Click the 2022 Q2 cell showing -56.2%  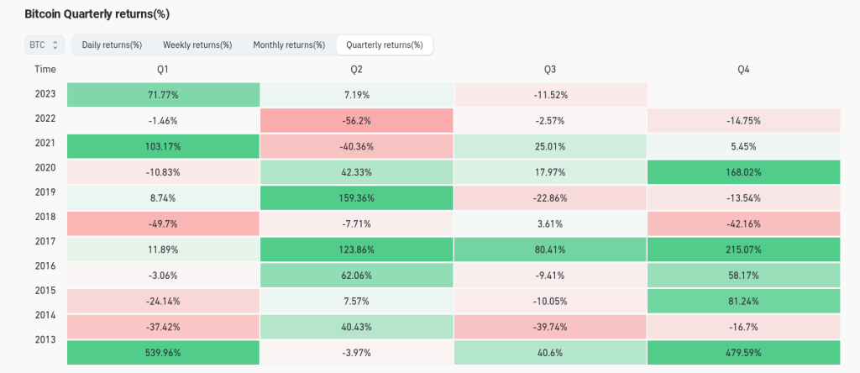pyautogui.click(x=356, y=120)
